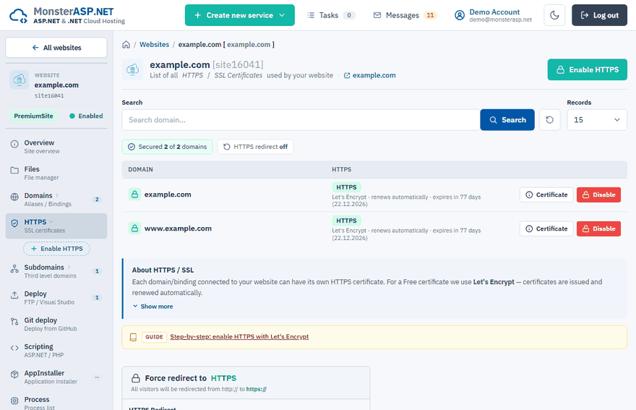Click the www.example.com domain name
Screen dimensions: 636x410
178,229
